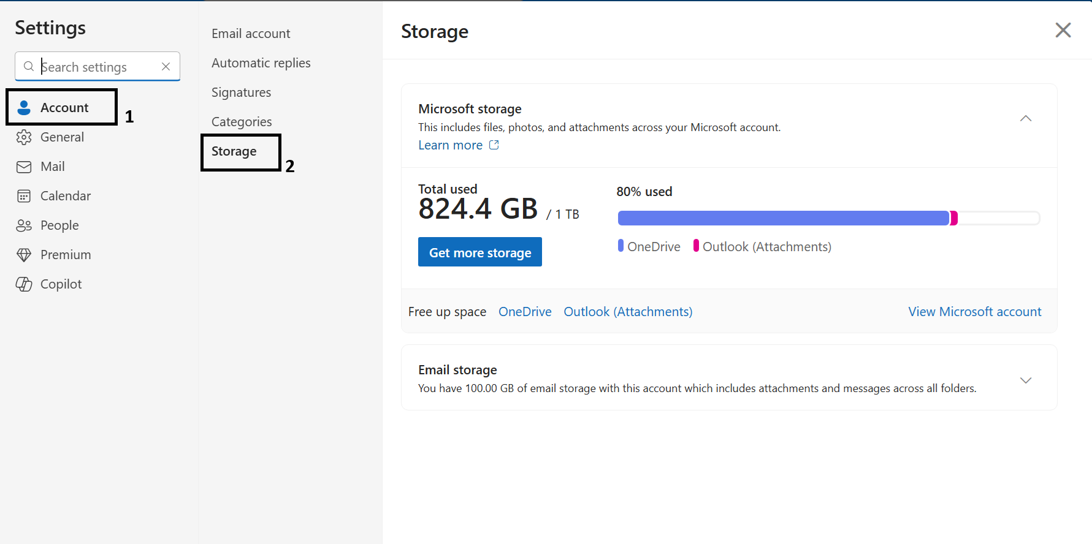Focus the Search settings input field

tap(97, 66)
